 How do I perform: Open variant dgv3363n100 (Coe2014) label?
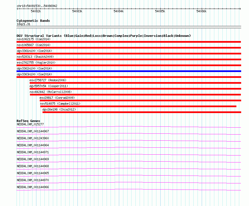(x=34, y=74)
